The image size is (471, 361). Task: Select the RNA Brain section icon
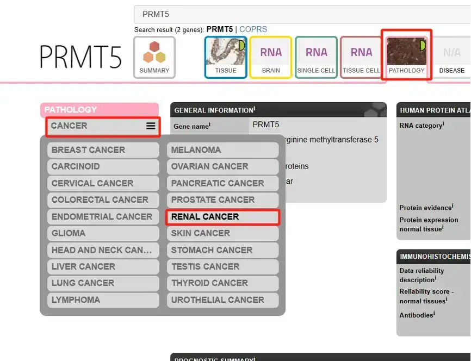click(271, 57)
